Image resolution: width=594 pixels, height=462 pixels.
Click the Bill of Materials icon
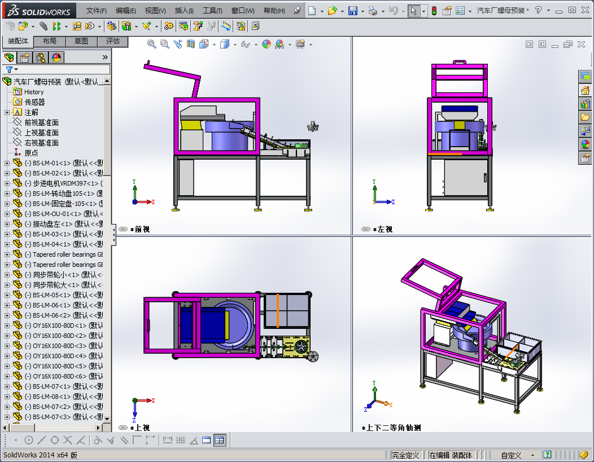click(184, 26)
